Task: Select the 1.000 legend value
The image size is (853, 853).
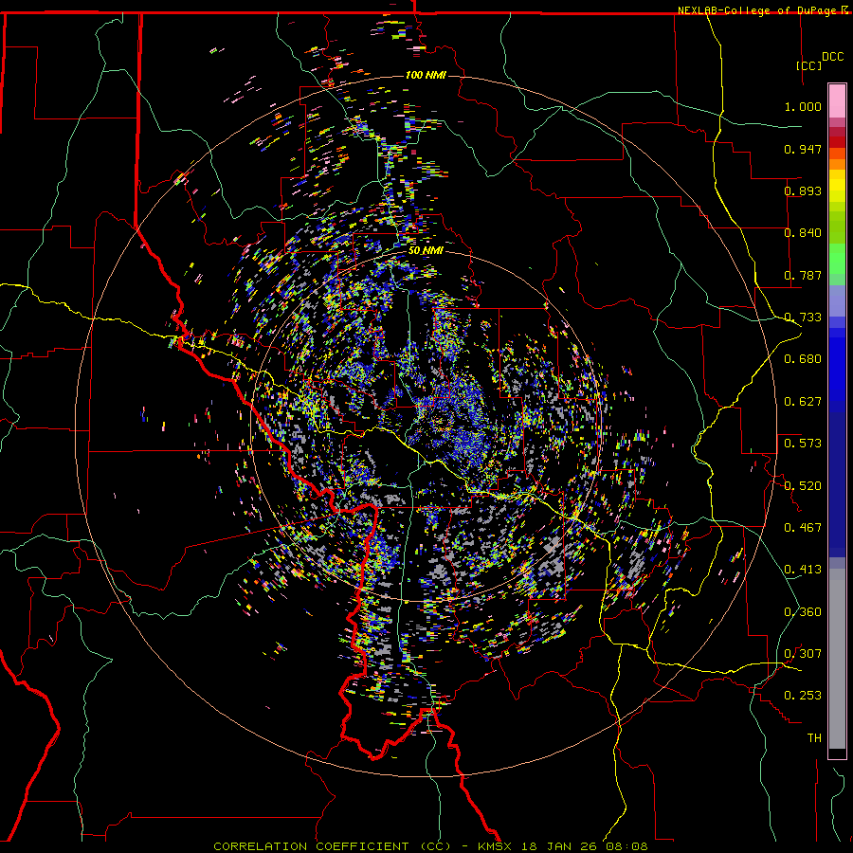Action: coord(803,106)
